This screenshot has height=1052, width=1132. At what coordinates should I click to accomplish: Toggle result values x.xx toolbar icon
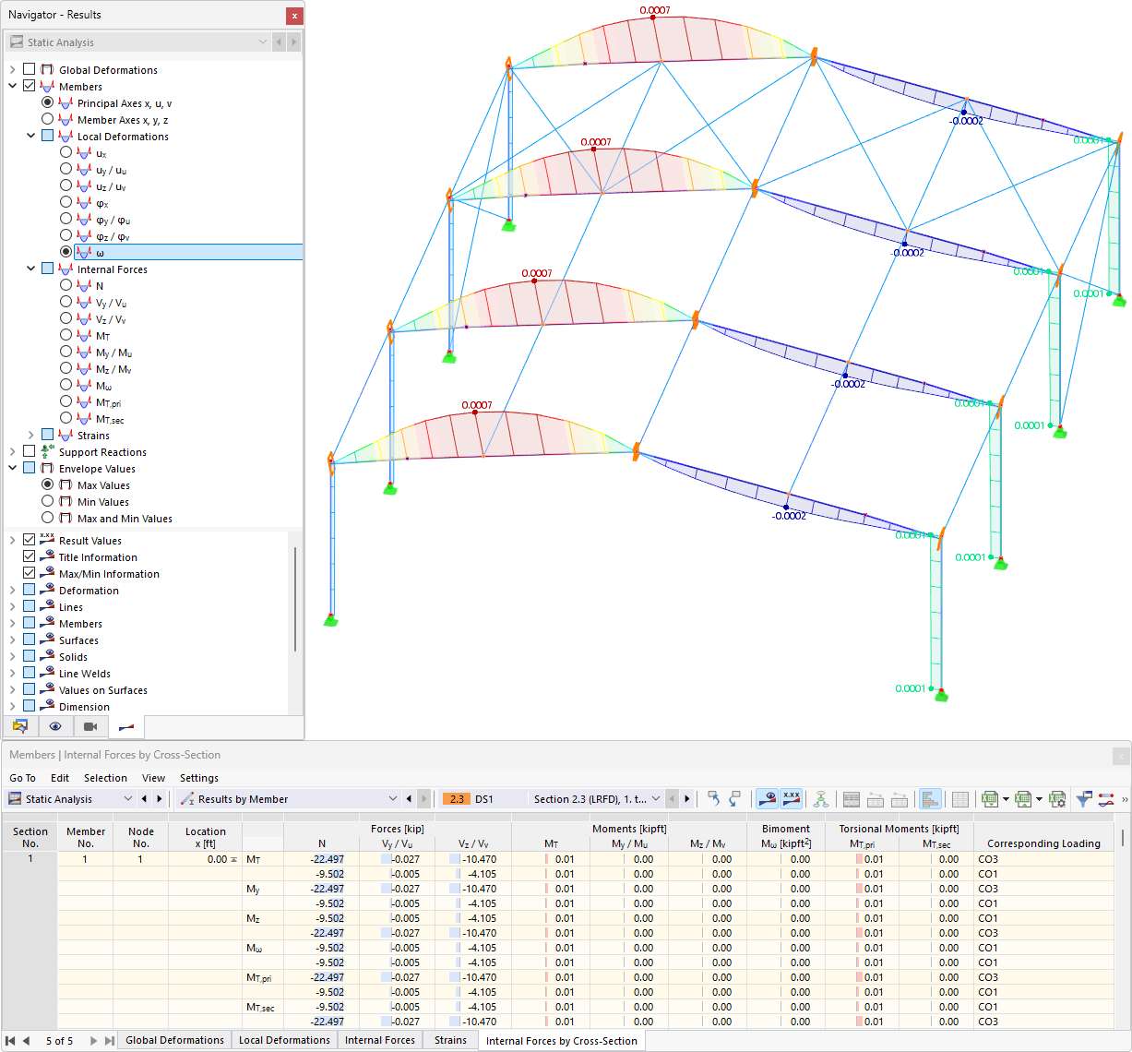click(x=791, y=799)
